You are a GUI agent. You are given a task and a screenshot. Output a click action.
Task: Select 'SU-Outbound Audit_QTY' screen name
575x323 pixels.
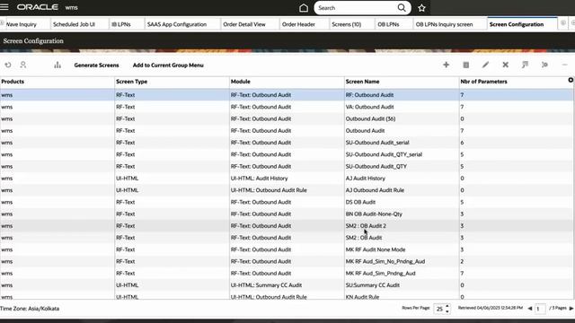coord(376,166)
